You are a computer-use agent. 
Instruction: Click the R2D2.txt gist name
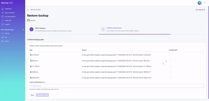[35, 72]
